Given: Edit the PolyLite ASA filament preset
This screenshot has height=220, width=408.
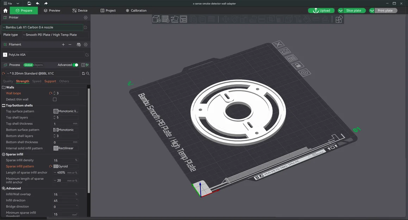Looking at the screenshot, I should click(87, 55).
